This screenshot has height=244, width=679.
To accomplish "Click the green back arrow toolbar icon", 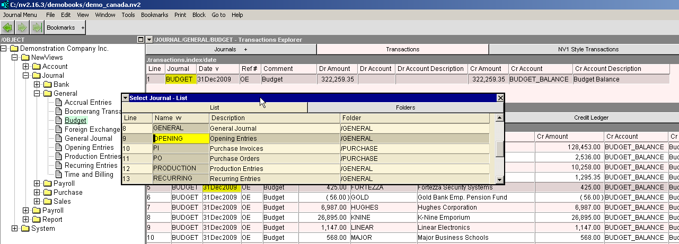I will [x=8, y=27].
